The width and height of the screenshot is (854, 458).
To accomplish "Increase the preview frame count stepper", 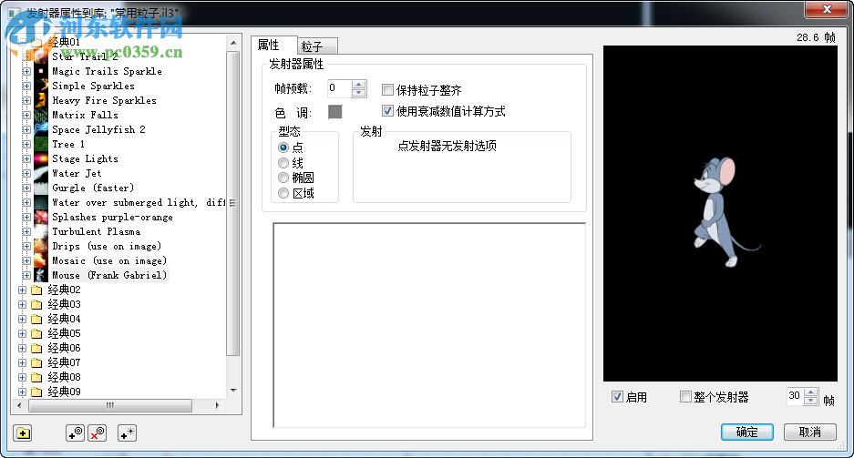I will (811, 392).
